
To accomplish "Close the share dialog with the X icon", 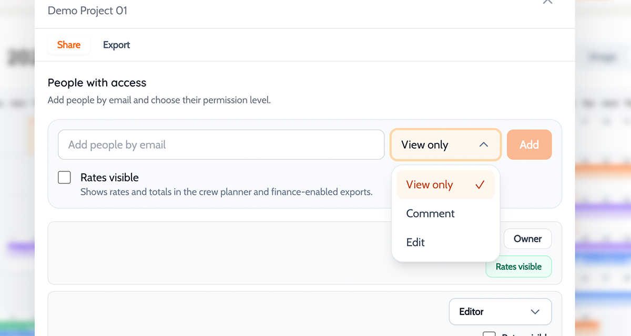I will click(547, 2).
